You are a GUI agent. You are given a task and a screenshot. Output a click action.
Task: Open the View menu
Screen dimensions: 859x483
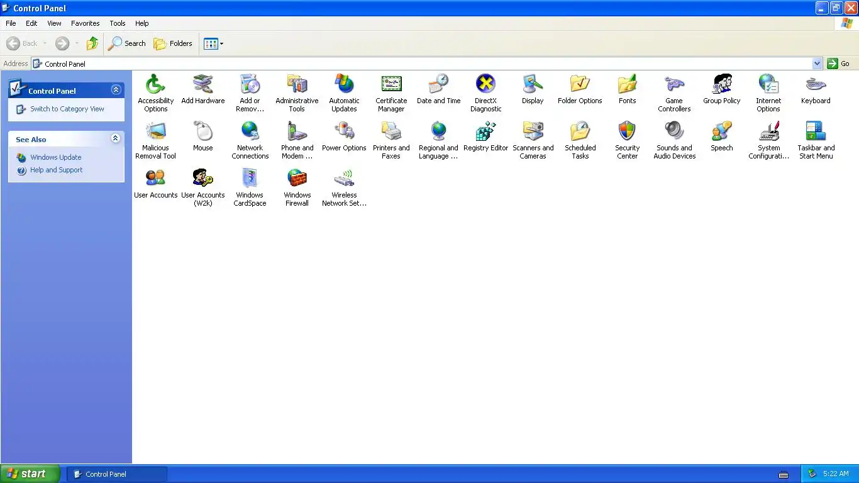(x=55, y=23)
